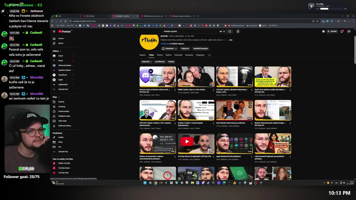Open História in the sidebar
The height and width of the screenshot is (200, 356).
[x=61, y=102]
